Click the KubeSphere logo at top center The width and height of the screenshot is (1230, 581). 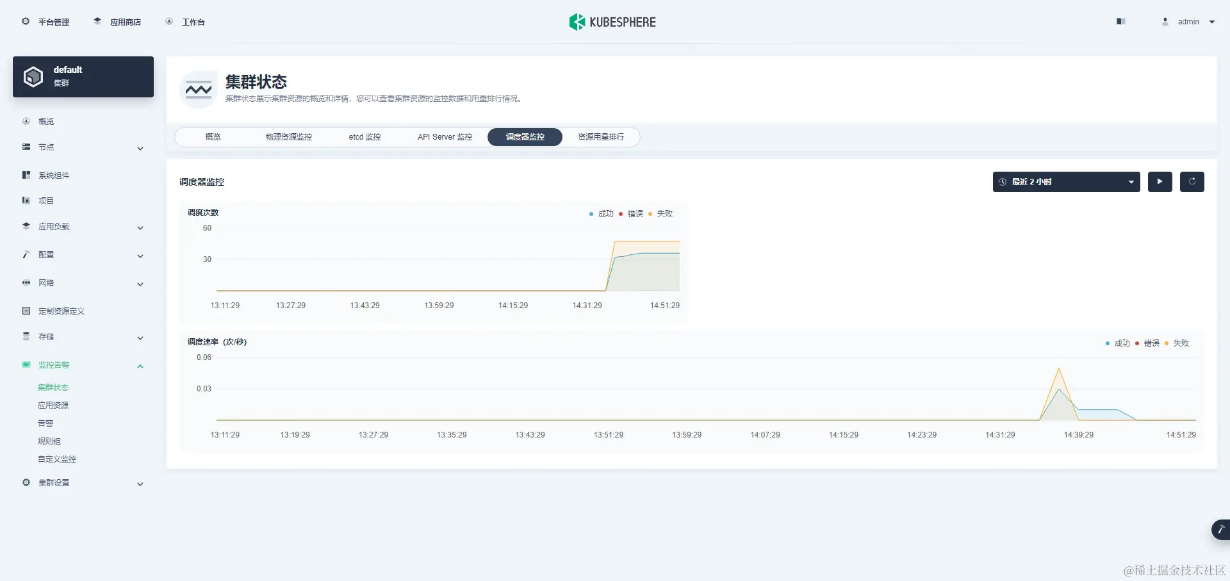[612, 21]
